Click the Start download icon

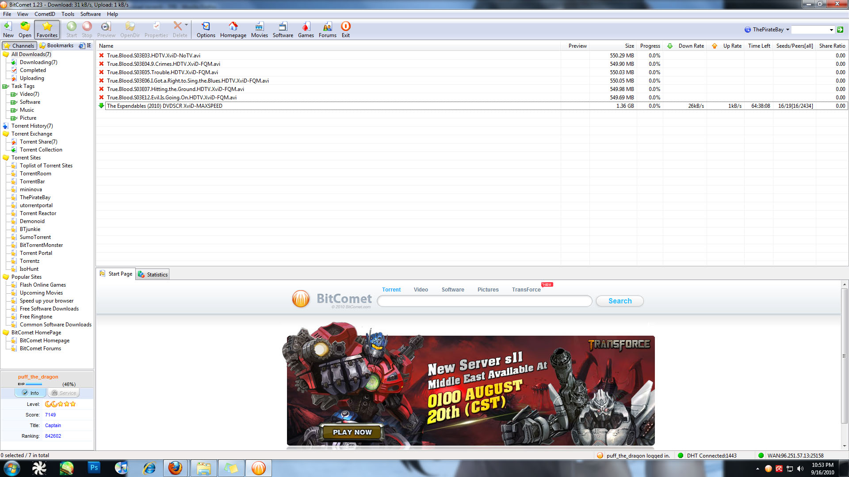point(72,30)
